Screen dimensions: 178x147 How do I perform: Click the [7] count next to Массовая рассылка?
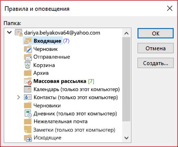pos(91,81)
